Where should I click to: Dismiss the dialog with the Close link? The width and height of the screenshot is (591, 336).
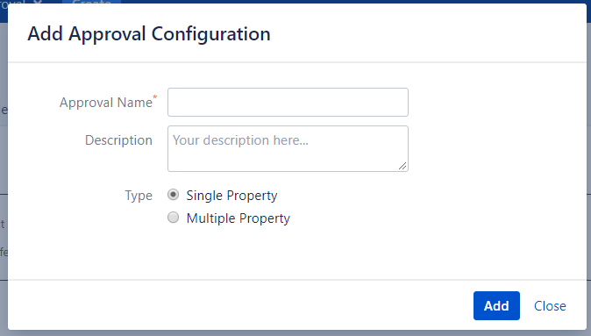tap(550, 306)
